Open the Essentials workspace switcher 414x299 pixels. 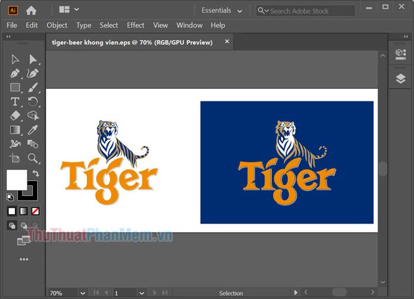[222, 11]
